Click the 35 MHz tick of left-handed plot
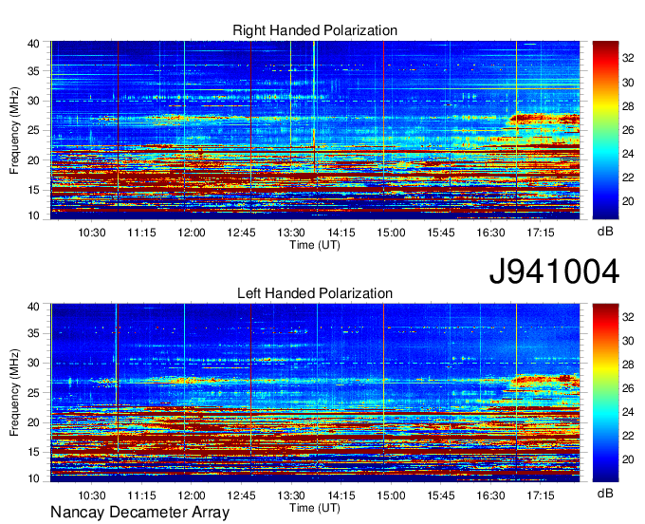The height and width of the screenshot is (524, 645). [33, 333]
